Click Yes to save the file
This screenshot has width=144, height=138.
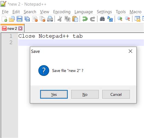click(54, 94)
